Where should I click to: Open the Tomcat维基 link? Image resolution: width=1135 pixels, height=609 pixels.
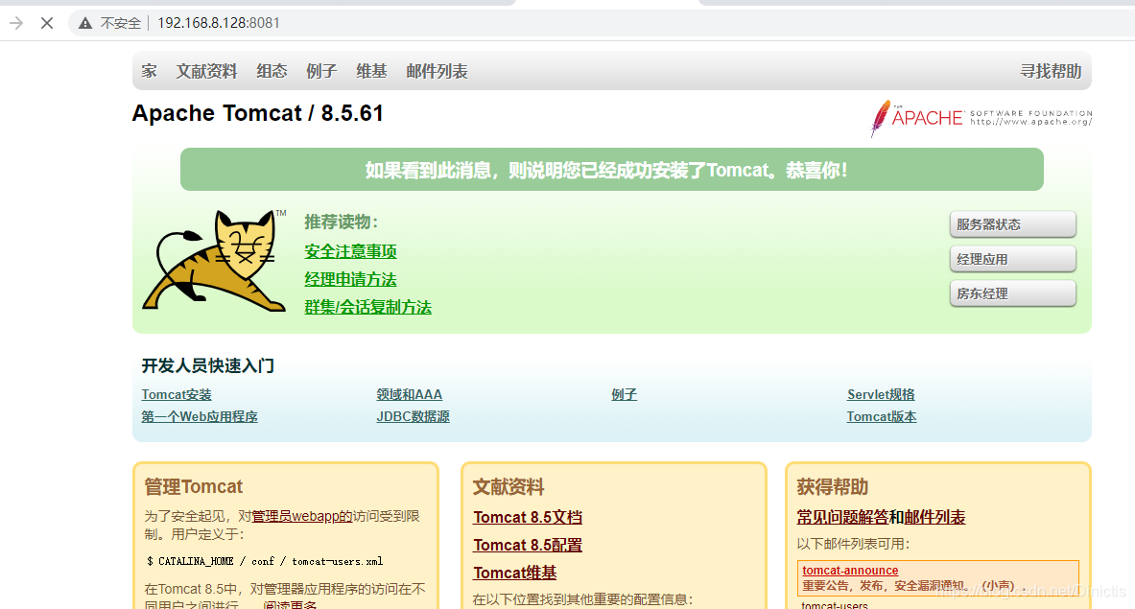click(x=514, y=573)
